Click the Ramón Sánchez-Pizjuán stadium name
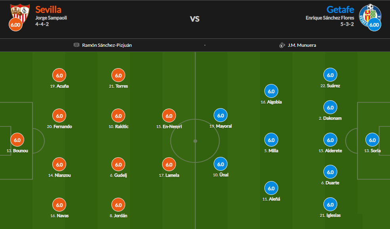390x229 pixels. tap(107, 45)
